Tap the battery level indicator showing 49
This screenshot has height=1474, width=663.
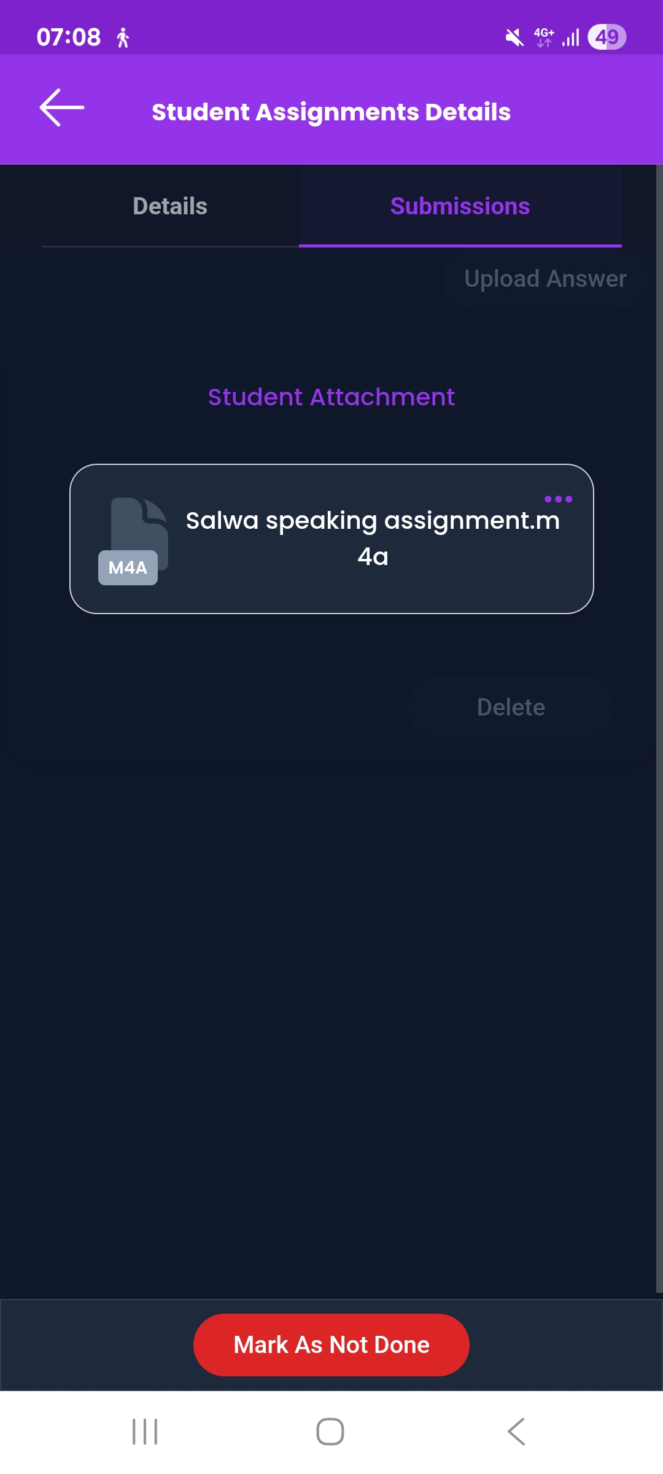tap(607, 37)
